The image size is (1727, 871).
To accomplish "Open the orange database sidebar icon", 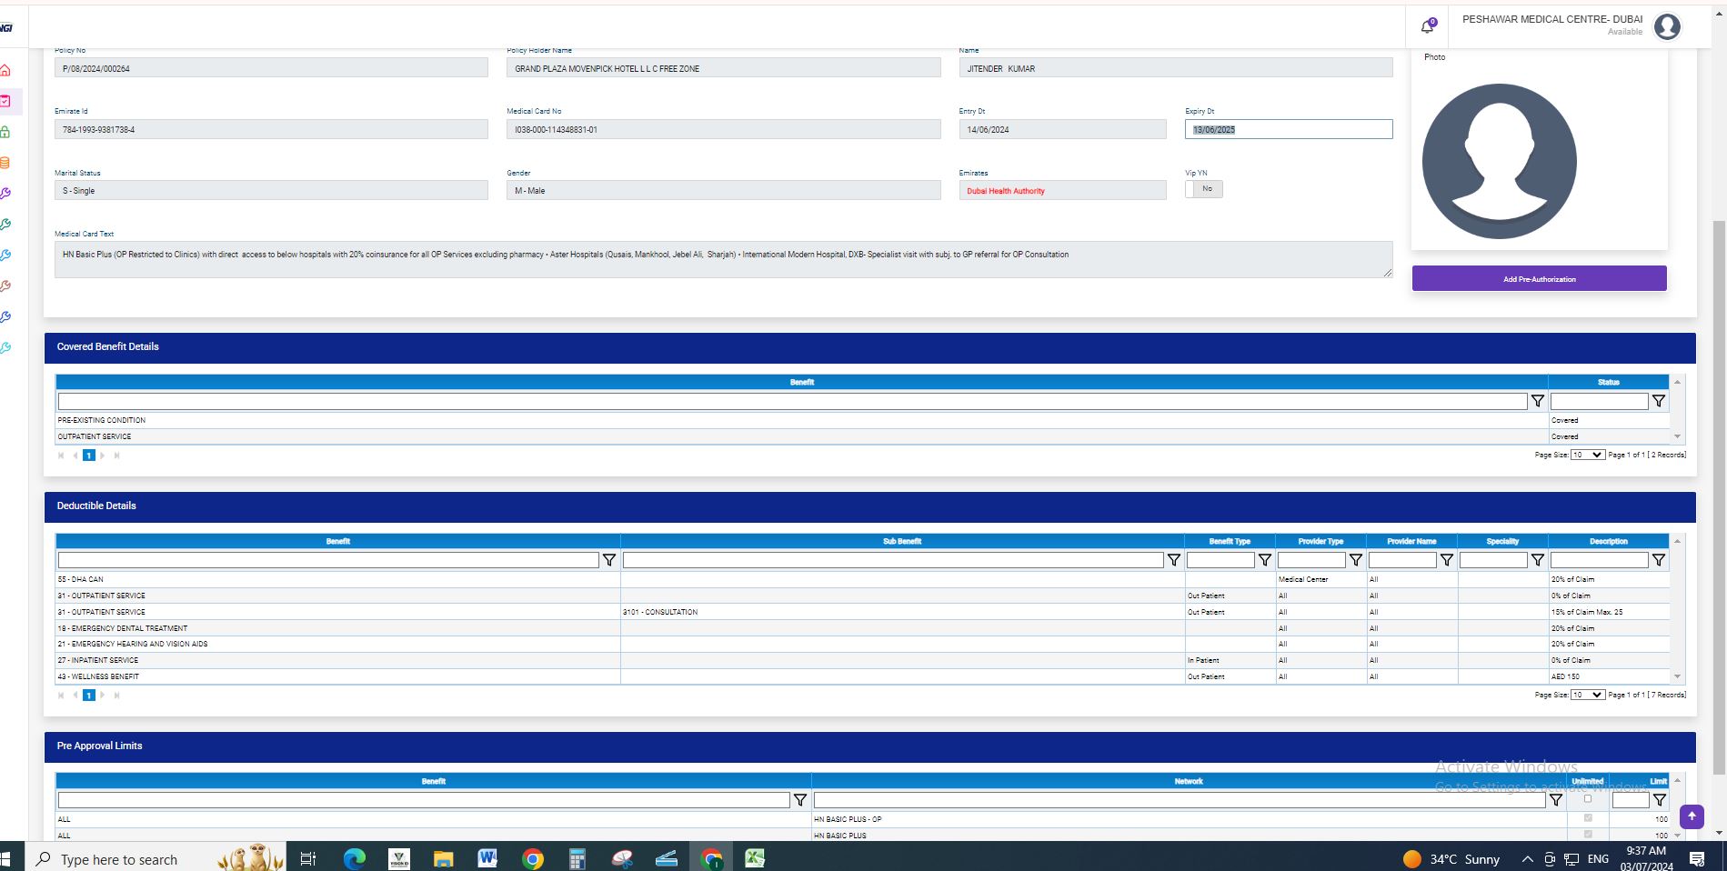I will 5,163.
